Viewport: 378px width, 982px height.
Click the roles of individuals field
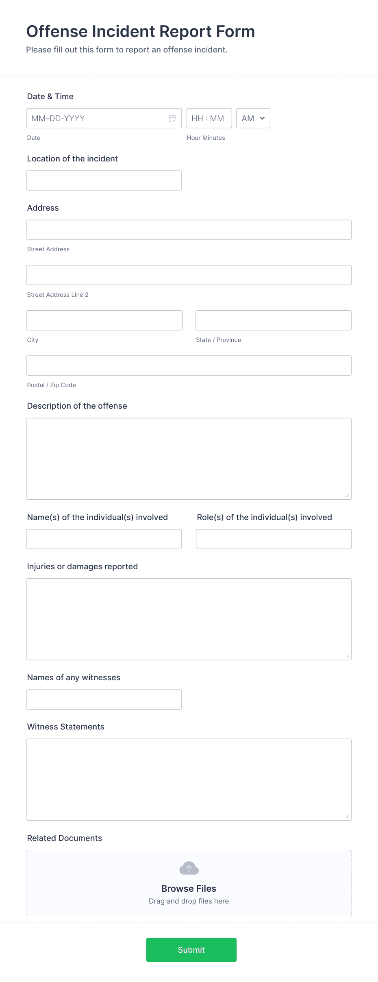pyautogui.click(x=273, y=539)
